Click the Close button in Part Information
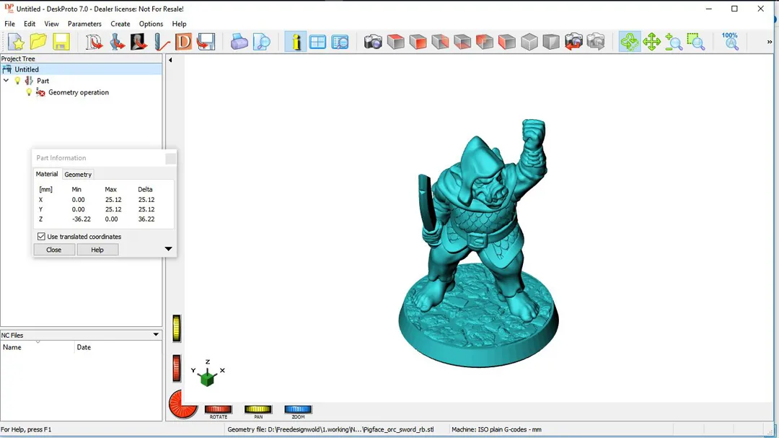 (54, 250)
